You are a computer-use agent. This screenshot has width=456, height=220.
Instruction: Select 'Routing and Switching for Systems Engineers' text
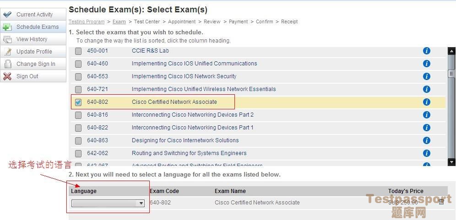(189, 153)
